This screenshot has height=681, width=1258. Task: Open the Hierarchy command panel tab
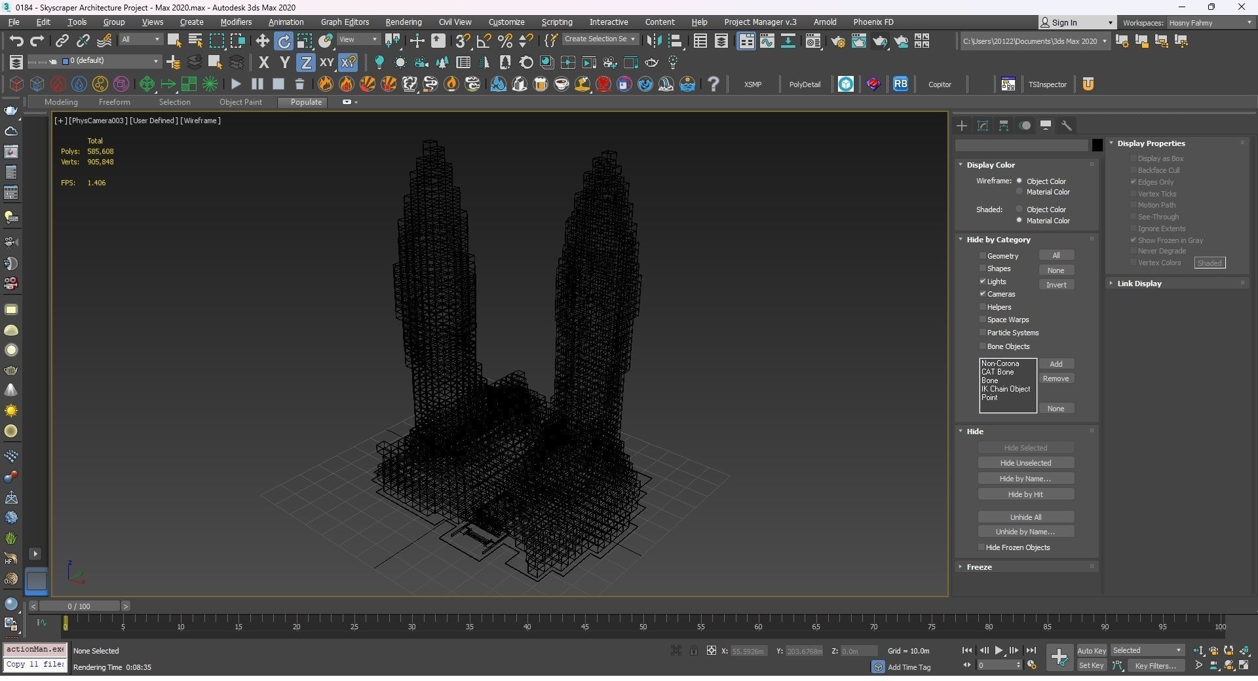[x=1004, y=126]
